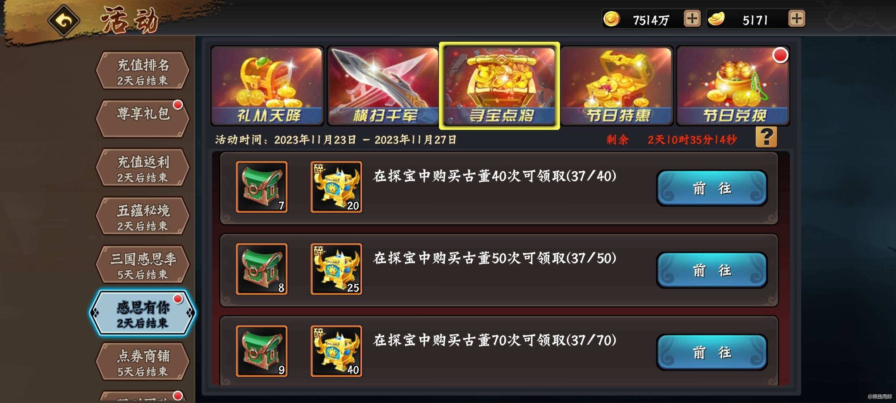View green chest reward with quantity 8
Image resolution: width=896 pixels, height=403 pixels.
(262, 269)
